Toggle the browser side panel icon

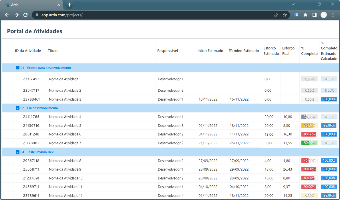click(x=314, y=15)
